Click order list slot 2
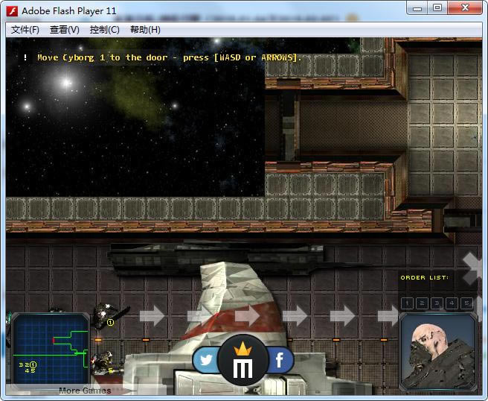The height and width of the screenshot is (401, 488). point(422,303)
